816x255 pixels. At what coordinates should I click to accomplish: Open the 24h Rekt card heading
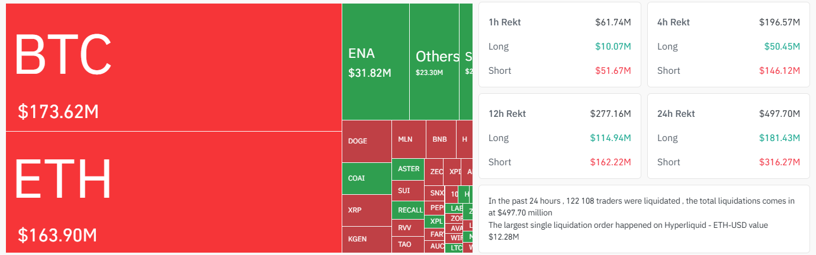pyautogui.click(x=676, y=113)
